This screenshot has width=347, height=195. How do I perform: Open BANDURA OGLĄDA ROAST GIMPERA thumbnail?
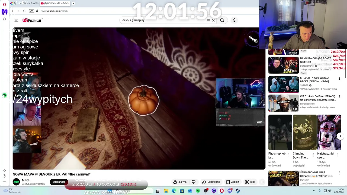point(283,65)
